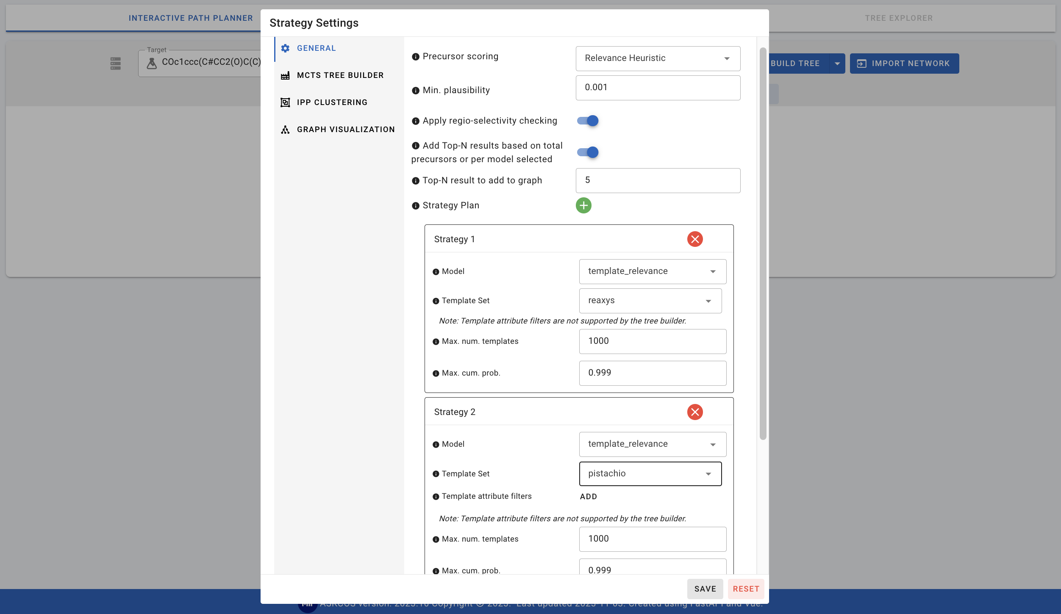Click the General gear icon

coord(285,48)
